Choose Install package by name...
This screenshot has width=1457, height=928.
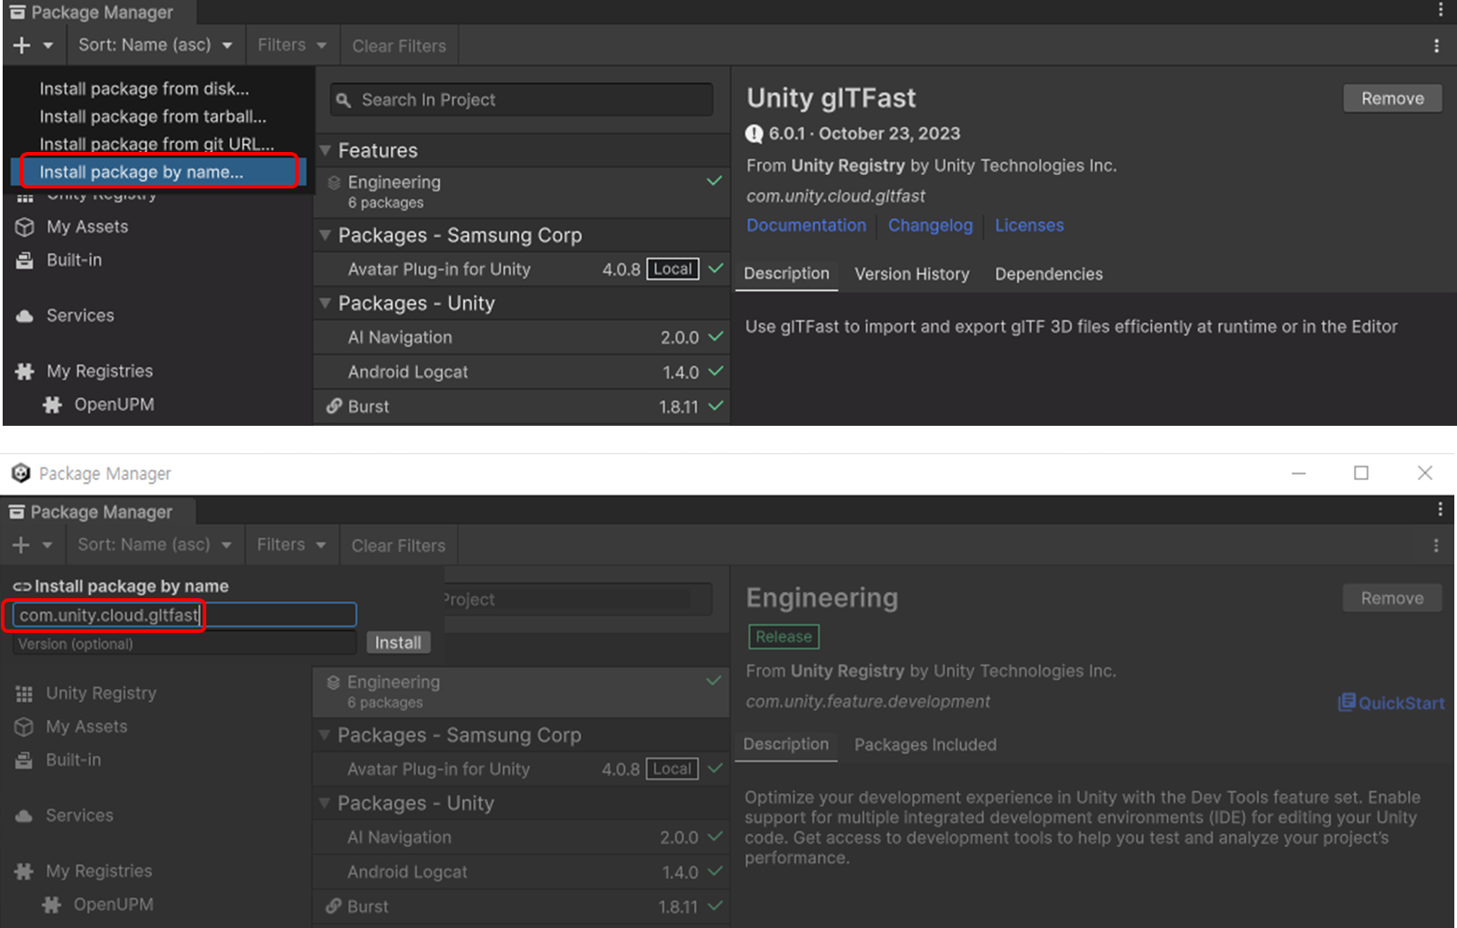click(x=158, y=172)
